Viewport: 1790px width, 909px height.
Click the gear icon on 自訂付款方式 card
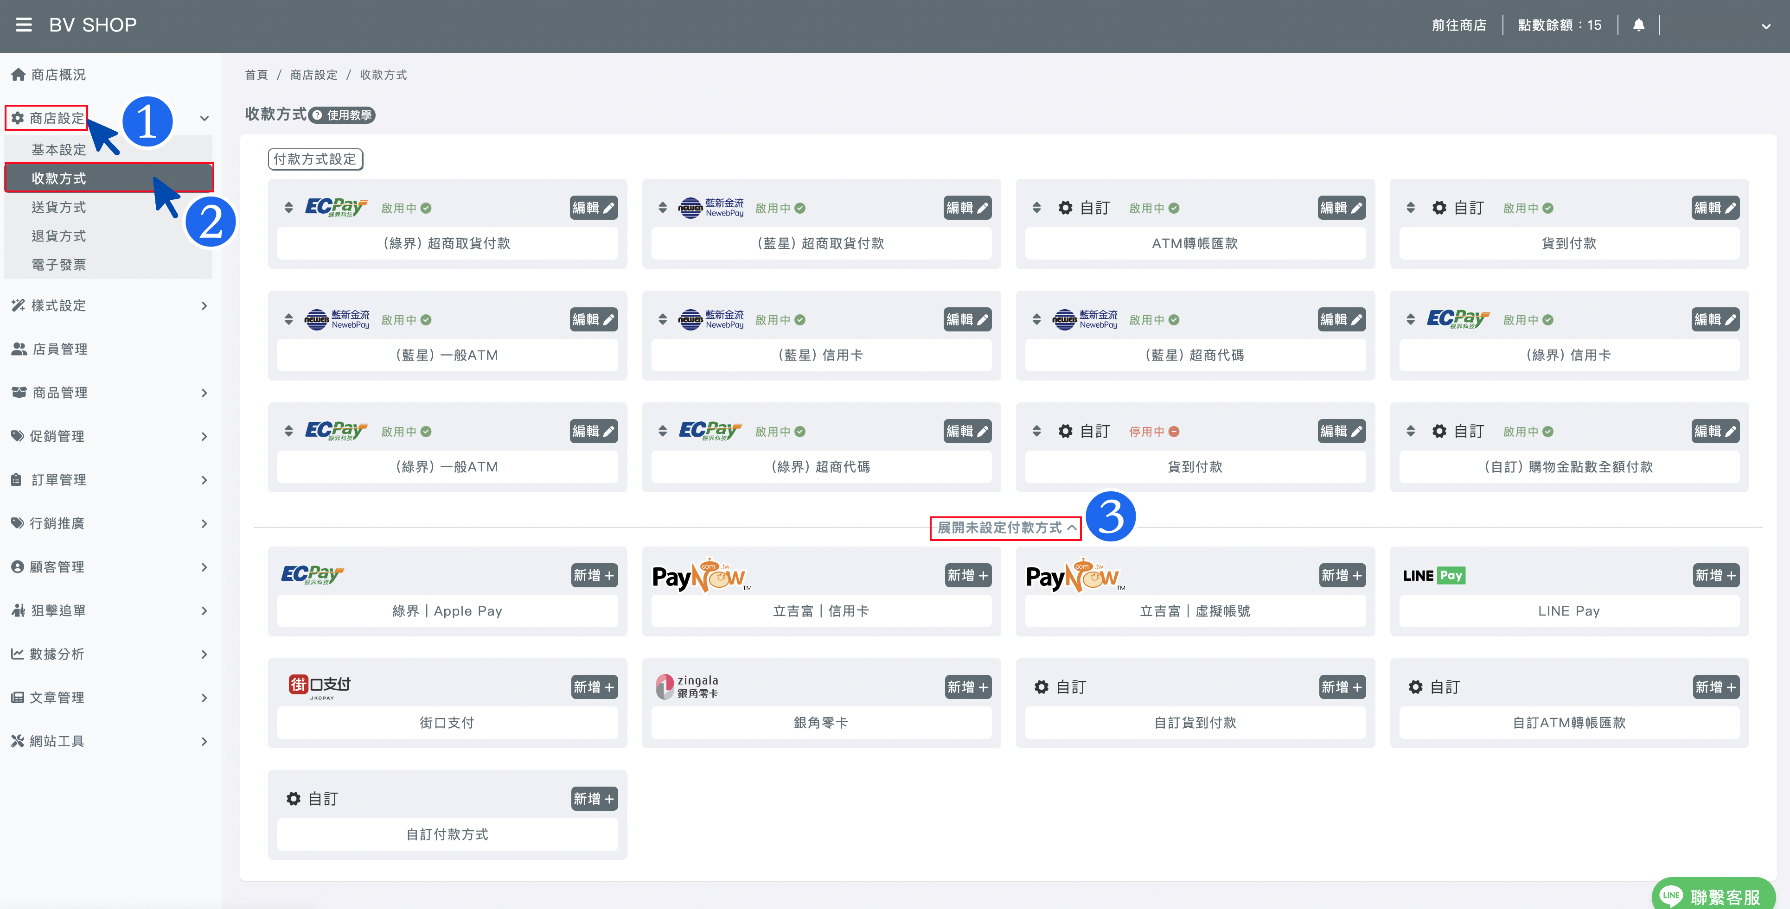(x=294, y=799)
